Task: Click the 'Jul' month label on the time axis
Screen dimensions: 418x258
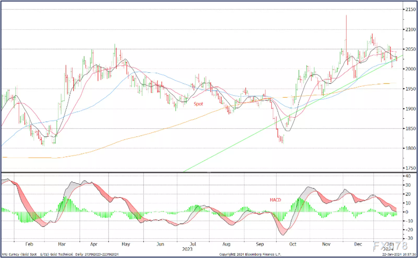Action: pos(192,244)
